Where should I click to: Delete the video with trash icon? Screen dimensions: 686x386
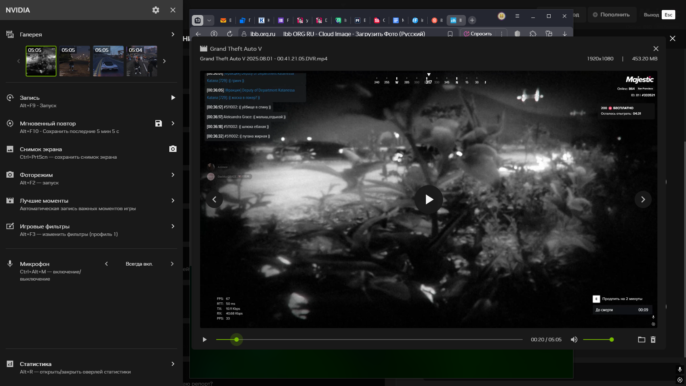tap(653, 340)
